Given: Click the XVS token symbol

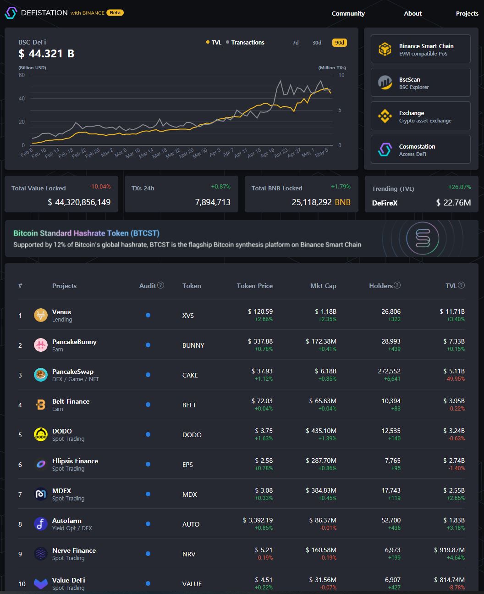Looking at the screenshot, I should coord(188,316).
